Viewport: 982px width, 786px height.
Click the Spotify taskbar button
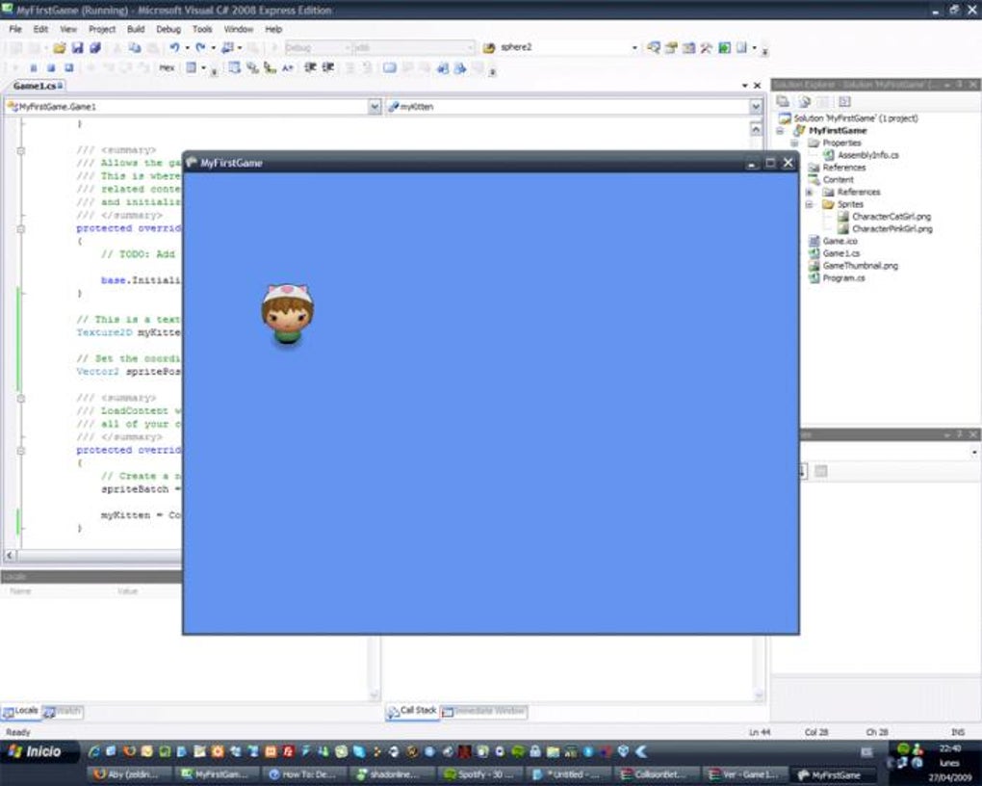pyautogui.click(x=476, y=773)
